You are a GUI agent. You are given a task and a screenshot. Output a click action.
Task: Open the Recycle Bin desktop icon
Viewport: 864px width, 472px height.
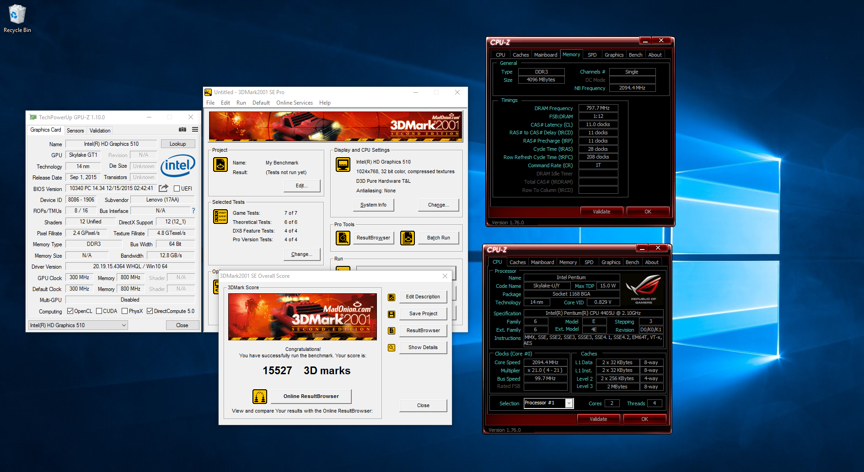17,19
